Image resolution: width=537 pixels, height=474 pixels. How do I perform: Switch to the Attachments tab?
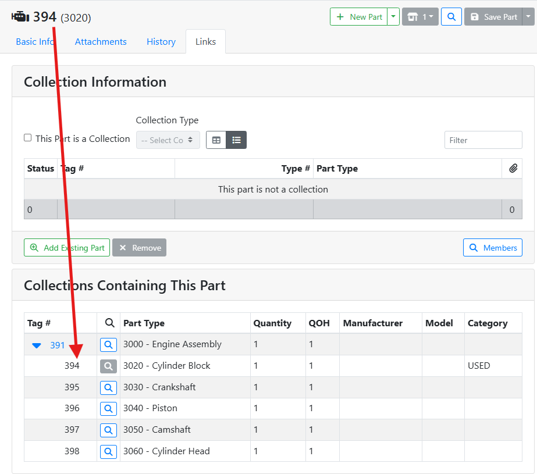point(101,42)
